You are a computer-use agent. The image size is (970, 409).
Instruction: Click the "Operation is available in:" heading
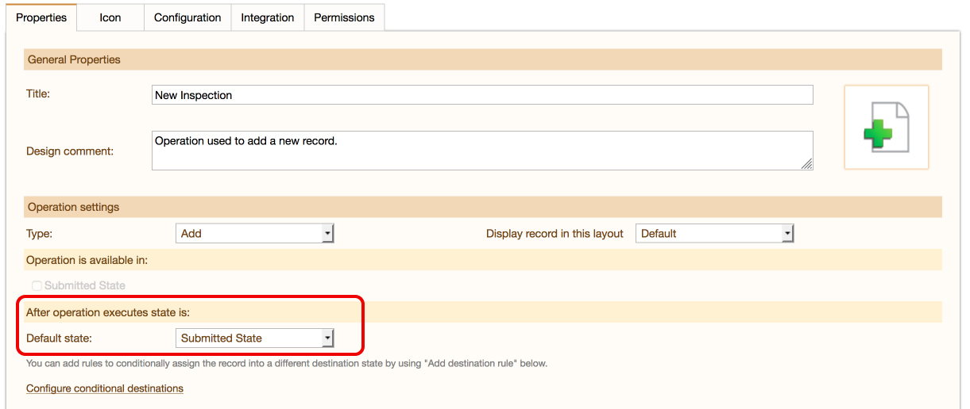click(x=87, y=260)
